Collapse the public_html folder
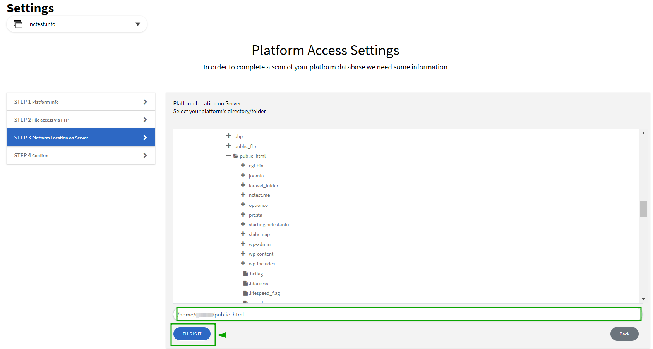This screenshot has height=349, width=653. (228, 156)
